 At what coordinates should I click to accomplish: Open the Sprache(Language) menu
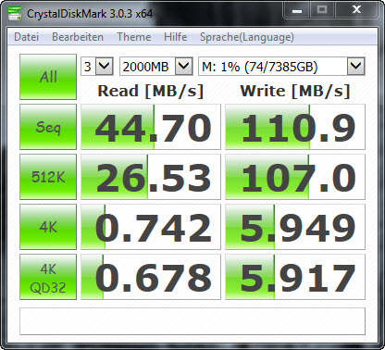[x=247, y=37]
